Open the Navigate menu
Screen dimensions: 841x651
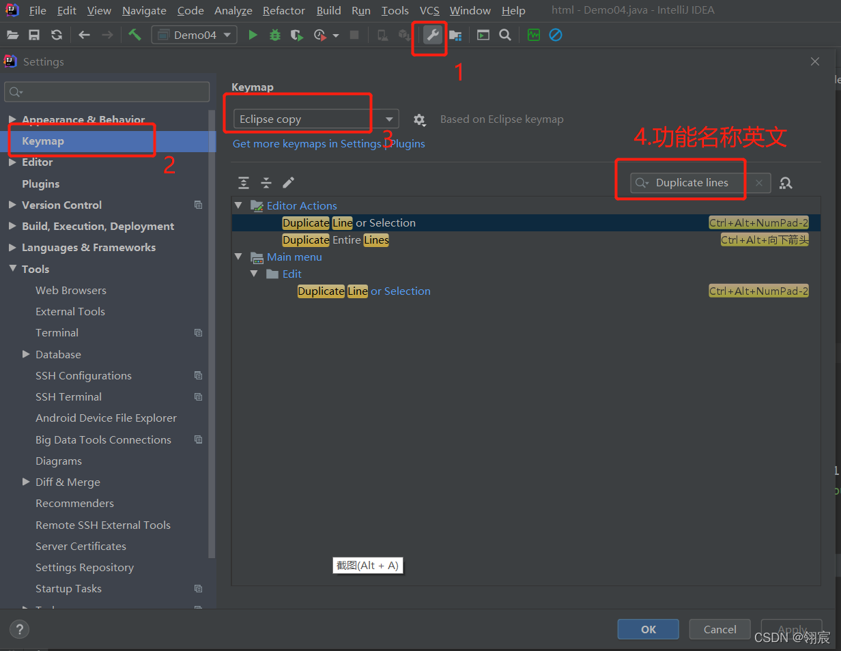[x=144, y=10]
